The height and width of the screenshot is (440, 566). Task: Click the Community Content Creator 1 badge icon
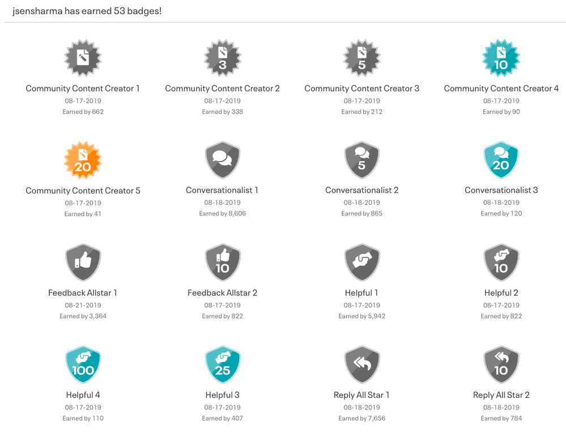(x=83, y=57)
